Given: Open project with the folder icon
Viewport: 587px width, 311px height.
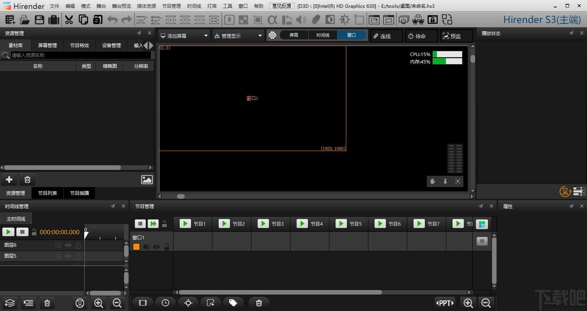Looking at the screenshot, I should [x=25, y=19].
